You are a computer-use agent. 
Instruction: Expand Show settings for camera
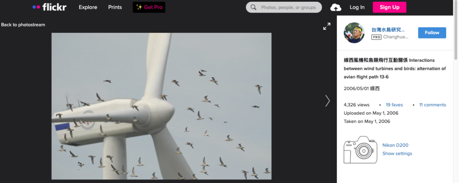pos(397,153)
